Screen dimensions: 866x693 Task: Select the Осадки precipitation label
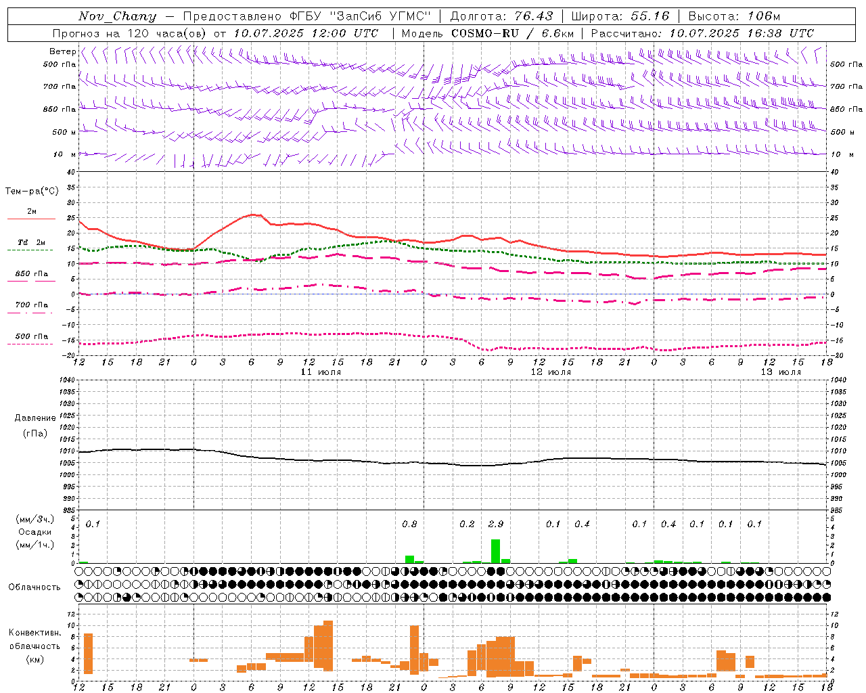click(35, 532)
